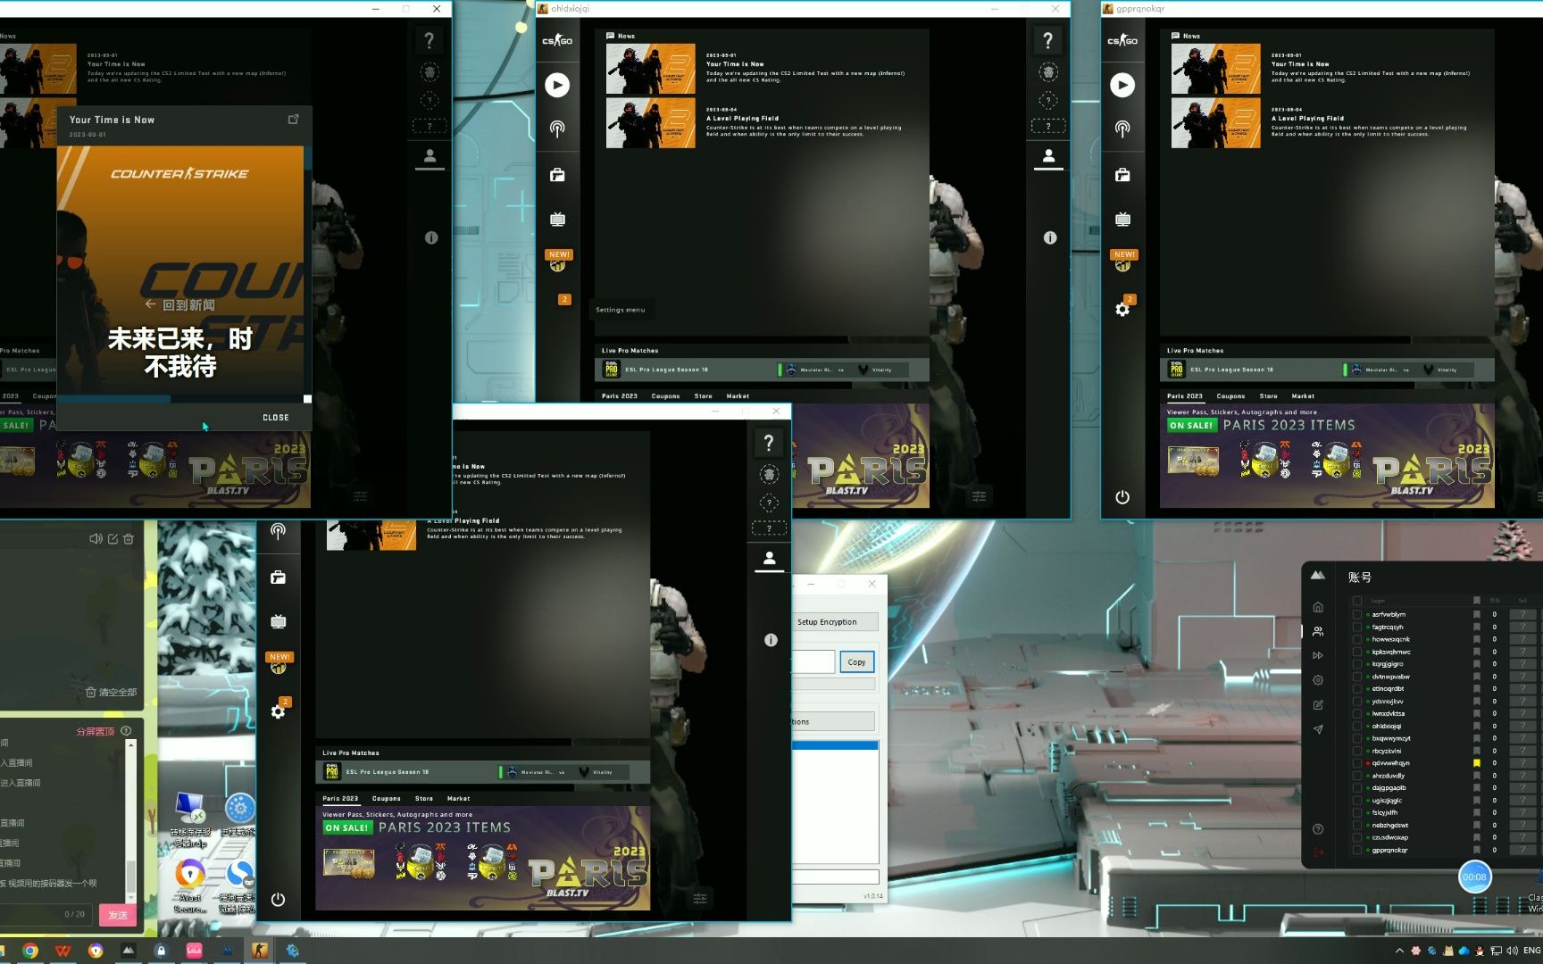Open external link icon on Your Time is Now popup
The width and height of the screenshot is (1543, 964).
point(293,119)
